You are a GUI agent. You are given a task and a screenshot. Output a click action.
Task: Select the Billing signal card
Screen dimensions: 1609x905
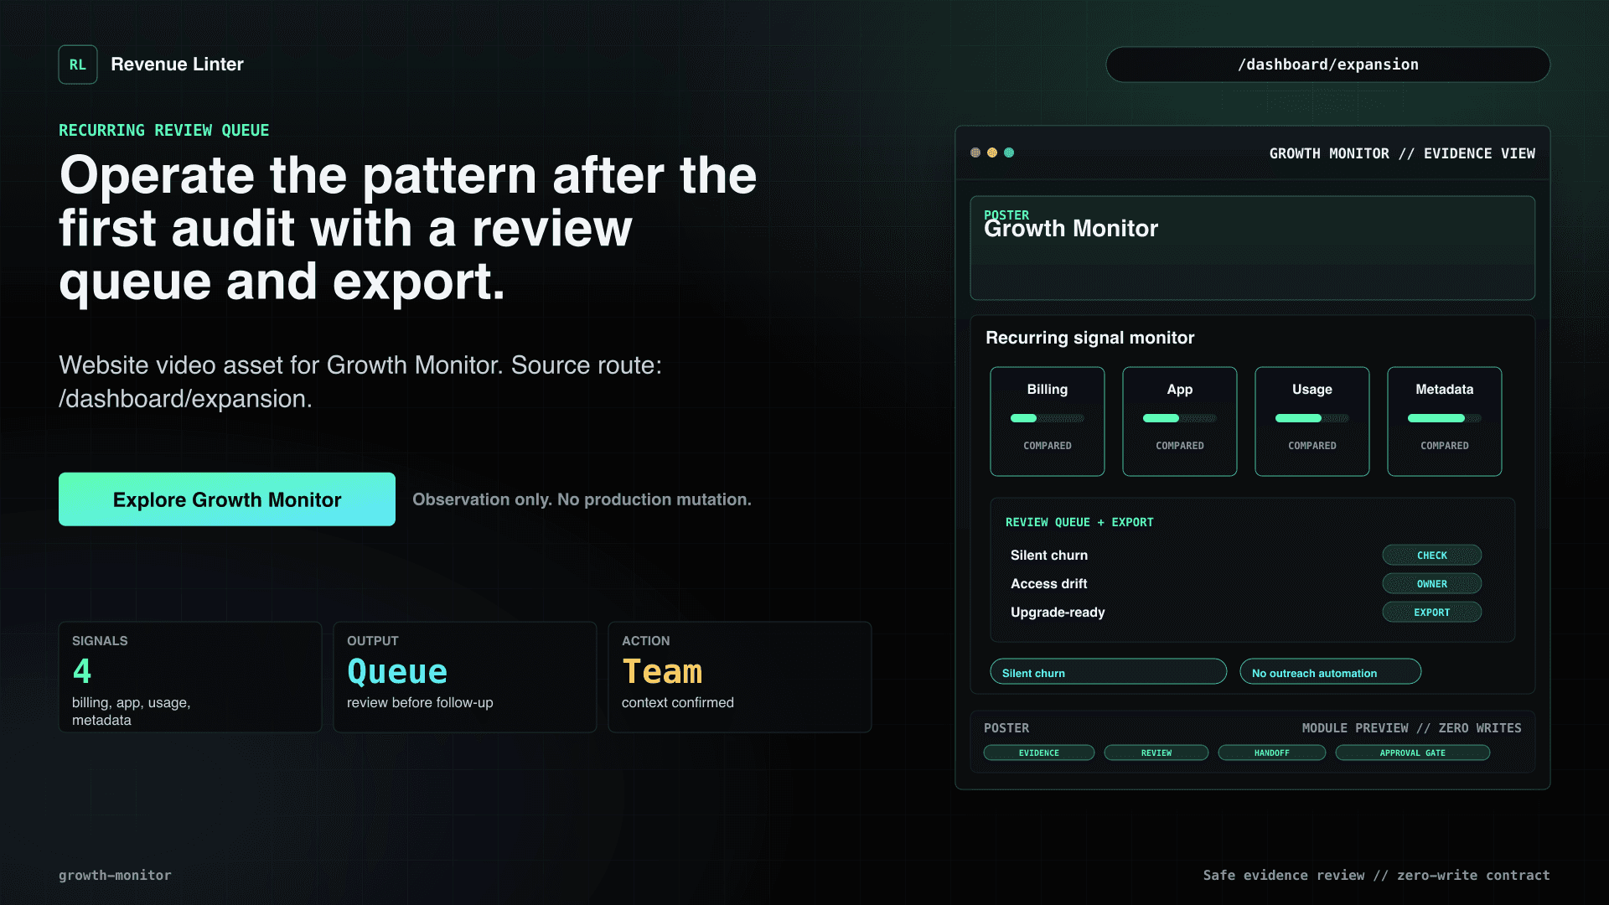point(1048,421)
